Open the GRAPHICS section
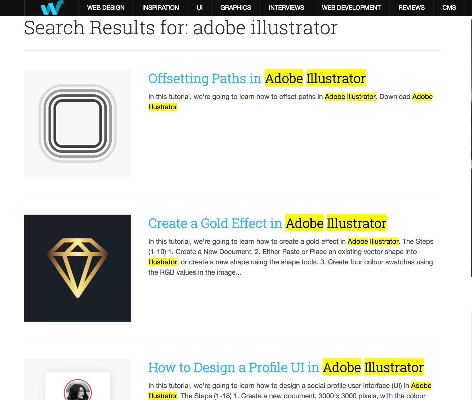 [x=235, y=8]
